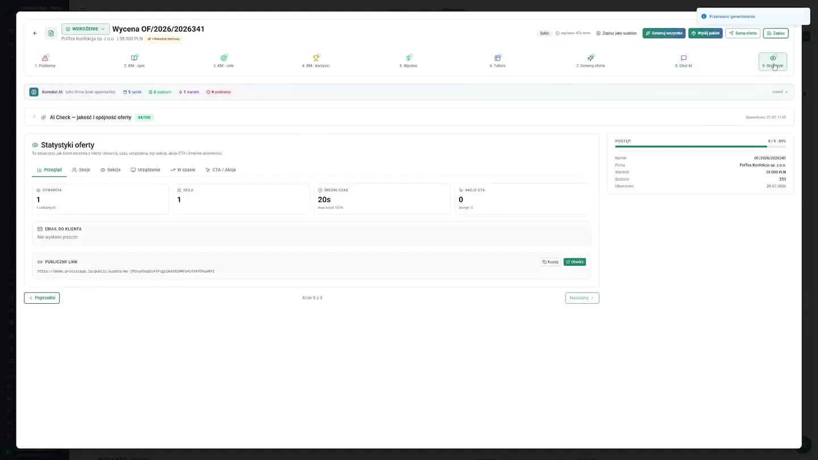This screenshot has width=818, height=460.
Task: Click the 'Warsztat startowy' tag
Action: click(x=164, y=39)
